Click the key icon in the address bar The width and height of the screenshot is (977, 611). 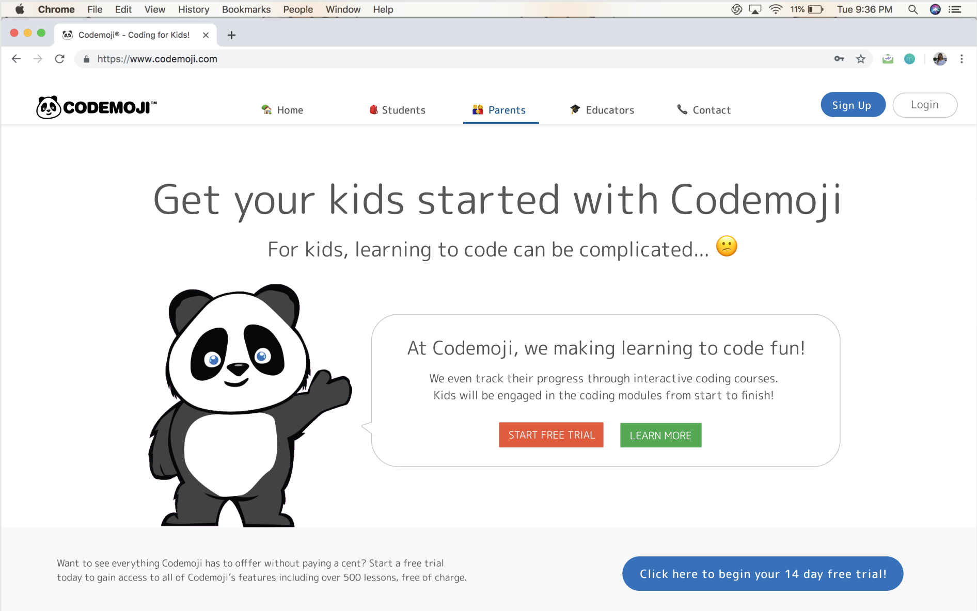[x=839, y=58]
